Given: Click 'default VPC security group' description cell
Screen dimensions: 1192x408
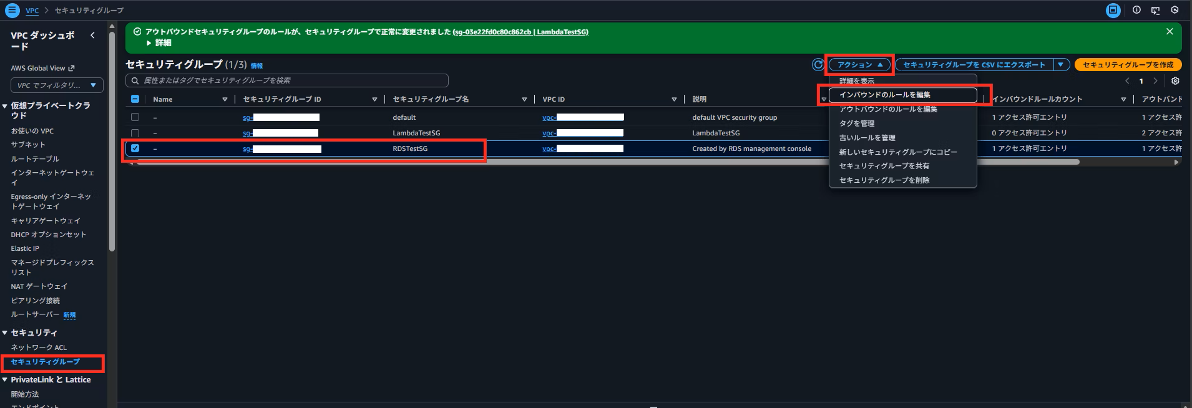Looking at the screenshot, I should click(735, 117).
